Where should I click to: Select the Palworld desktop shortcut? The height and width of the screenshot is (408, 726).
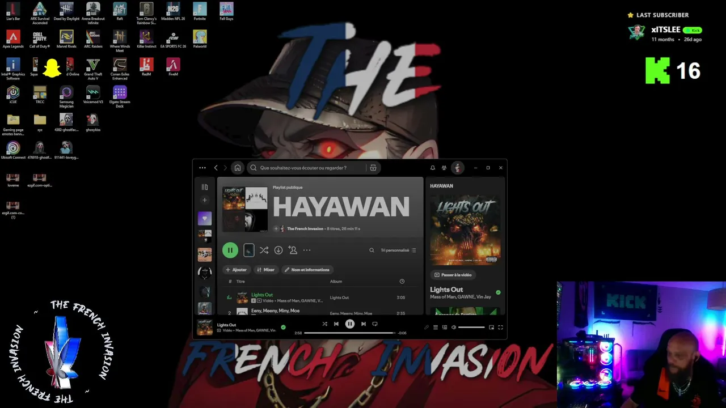click(x=200, y=39)
